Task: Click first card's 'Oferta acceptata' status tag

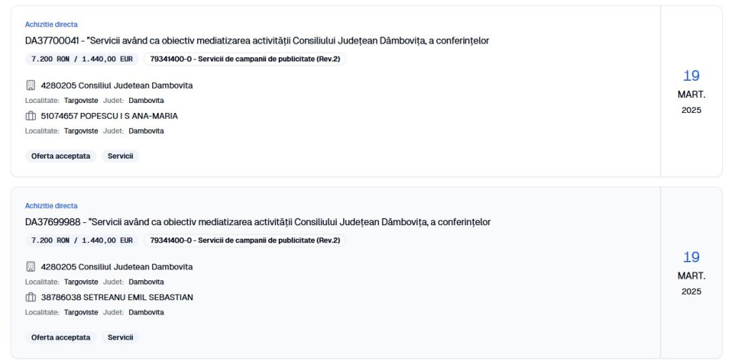Action: pyautogui.click(x=61, y=156)
